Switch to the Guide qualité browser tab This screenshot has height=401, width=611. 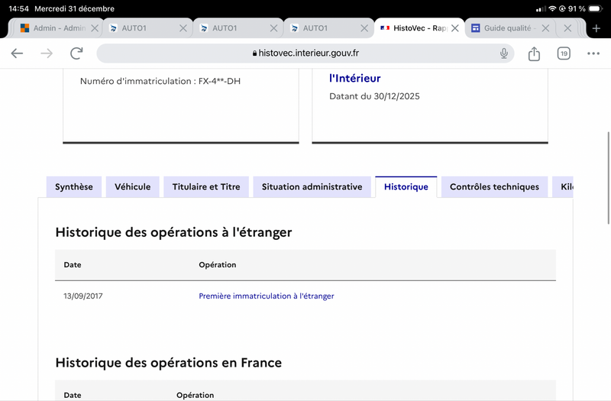tap(503, 28)
